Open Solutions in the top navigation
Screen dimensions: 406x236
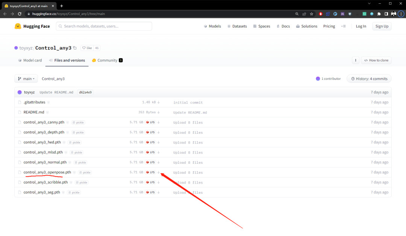[307, 26]
